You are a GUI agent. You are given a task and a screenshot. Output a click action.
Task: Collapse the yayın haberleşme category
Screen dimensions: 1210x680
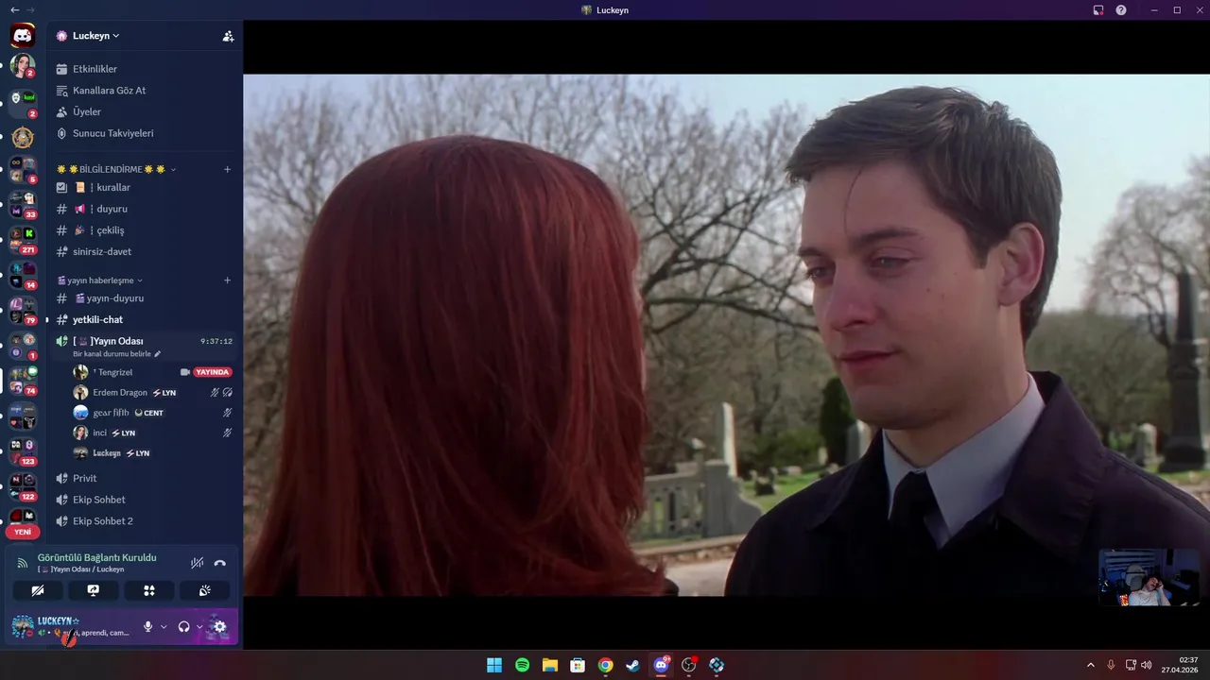[x=100, y=280]
